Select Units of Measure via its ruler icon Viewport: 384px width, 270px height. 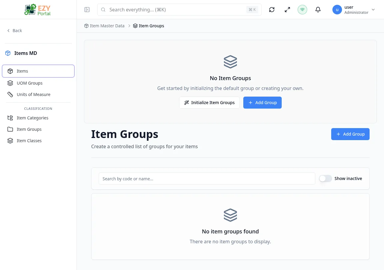[x=10, y=94]
